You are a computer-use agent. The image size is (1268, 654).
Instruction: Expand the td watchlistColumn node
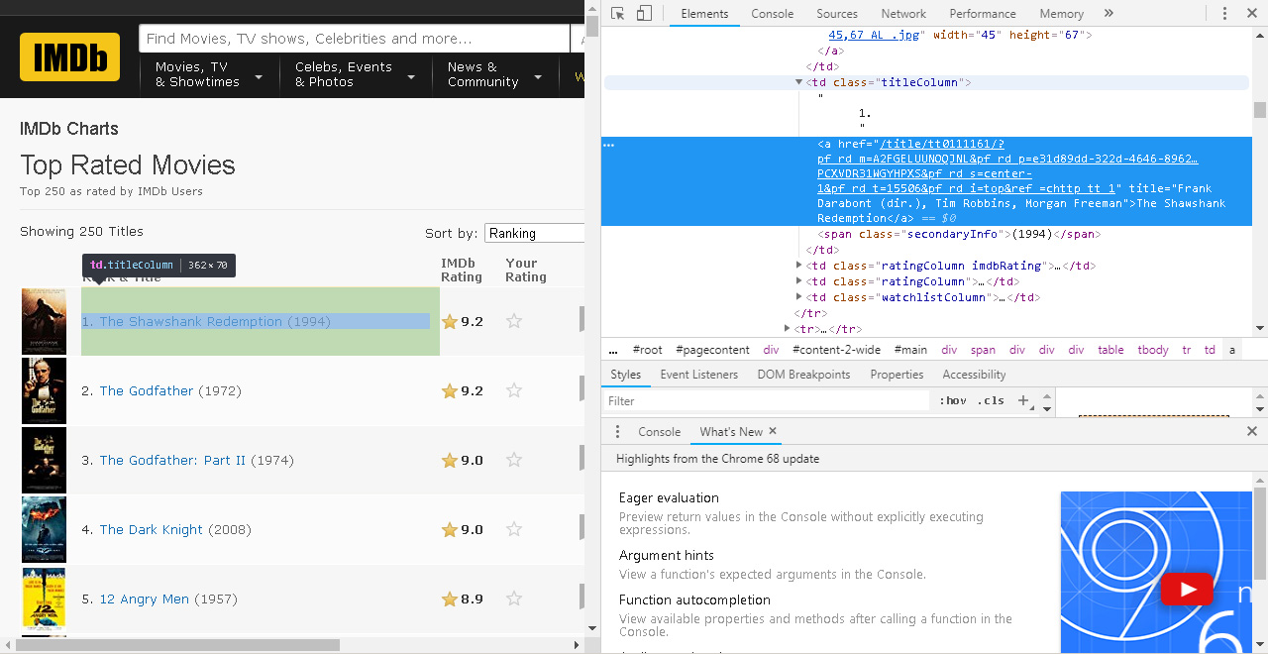(798, 297)
